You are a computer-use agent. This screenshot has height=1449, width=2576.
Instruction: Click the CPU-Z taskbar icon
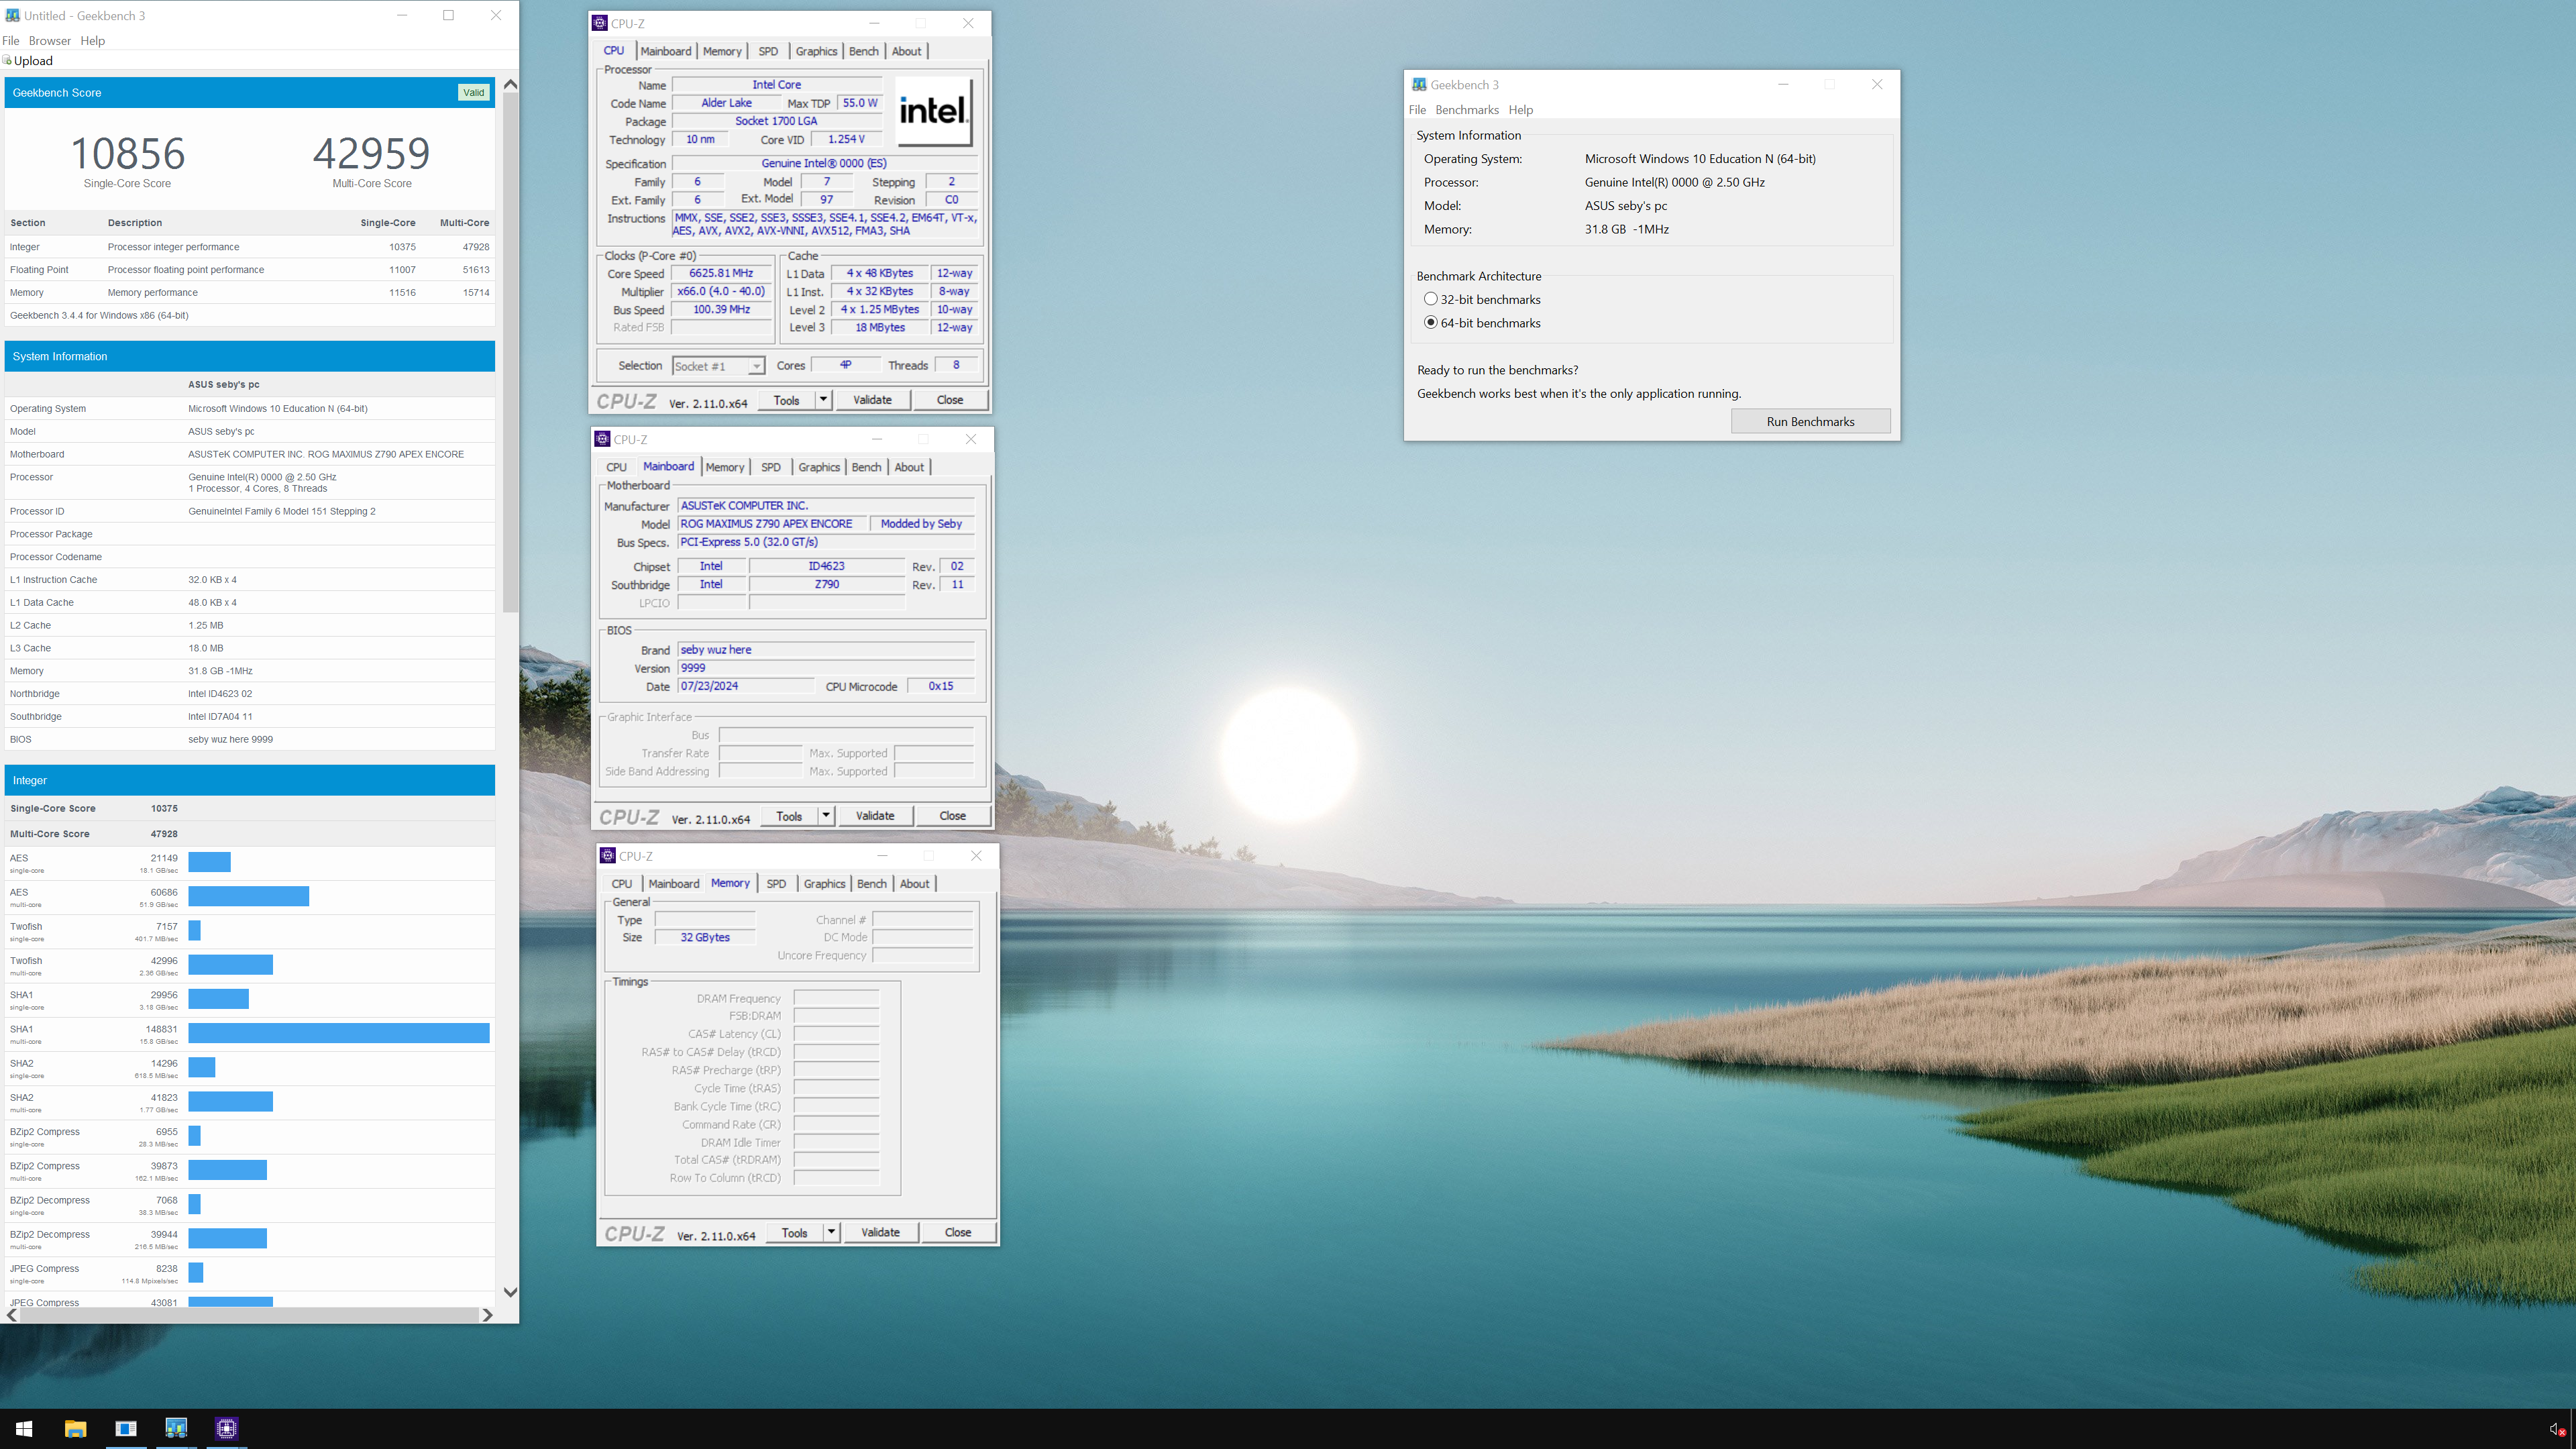pos(227,1429)
